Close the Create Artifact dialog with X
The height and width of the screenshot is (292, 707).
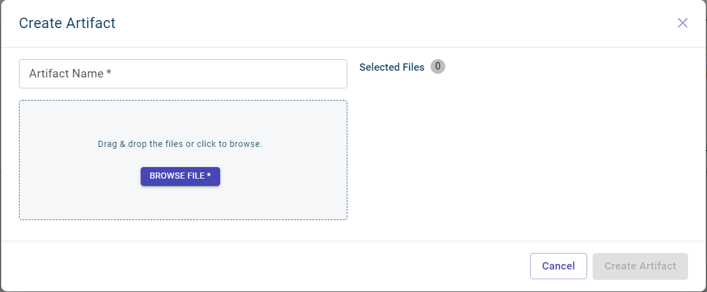(683, 23)
